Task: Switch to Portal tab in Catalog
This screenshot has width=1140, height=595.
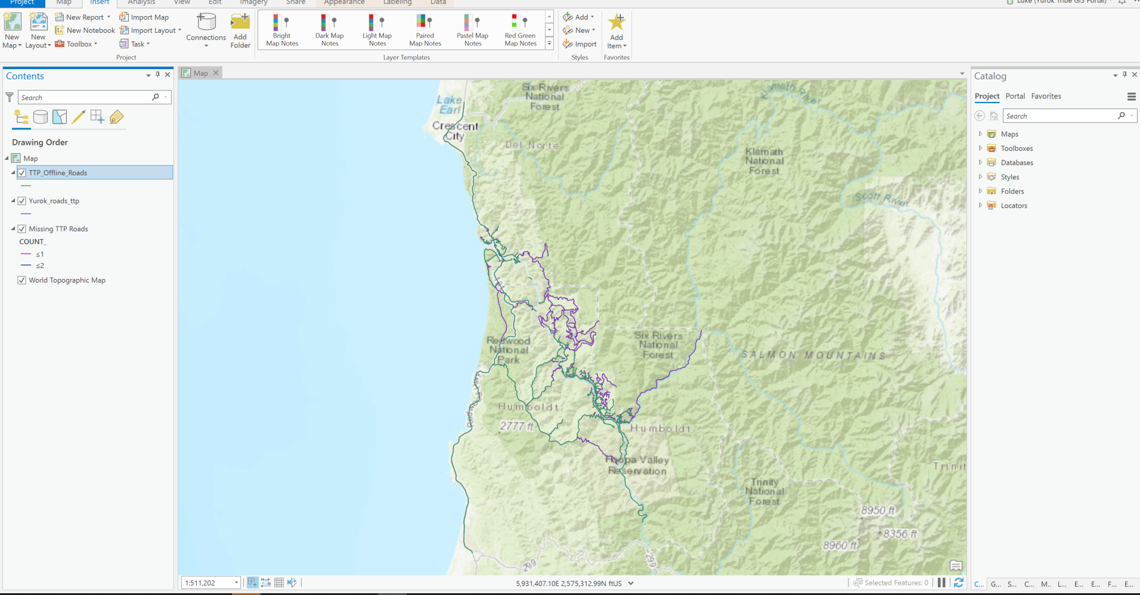Action: [1015, 96]
